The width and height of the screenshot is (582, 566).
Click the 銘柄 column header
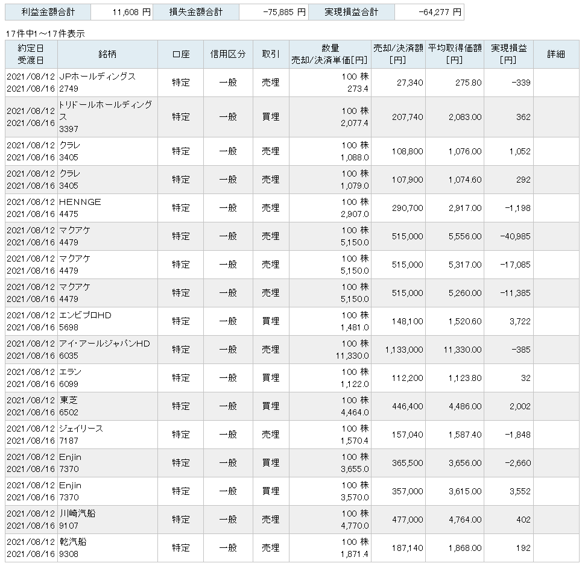(x=107, y=54)
